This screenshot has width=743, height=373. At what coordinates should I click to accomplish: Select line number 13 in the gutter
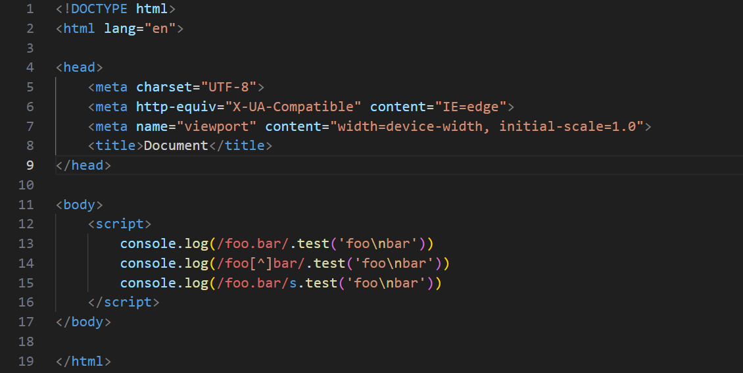point(26,243)
